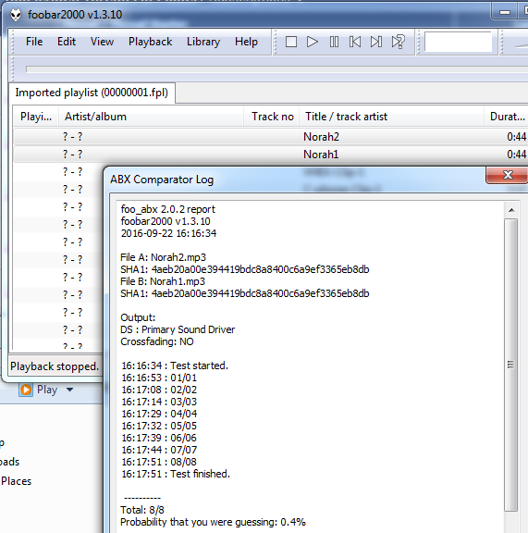Select the Imported playlist (00000001.fpl) tab
528x533 pixels.
[x=92, y=93]
